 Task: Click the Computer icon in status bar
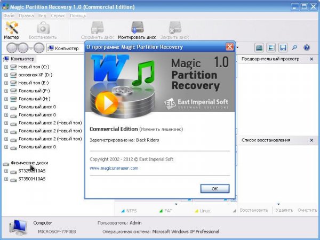(x=18, y=227)
